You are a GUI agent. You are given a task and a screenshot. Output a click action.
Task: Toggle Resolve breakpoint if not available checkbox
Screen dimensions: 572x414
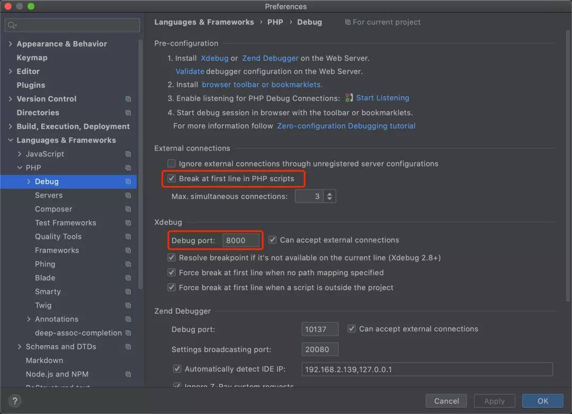pos(172,257)
